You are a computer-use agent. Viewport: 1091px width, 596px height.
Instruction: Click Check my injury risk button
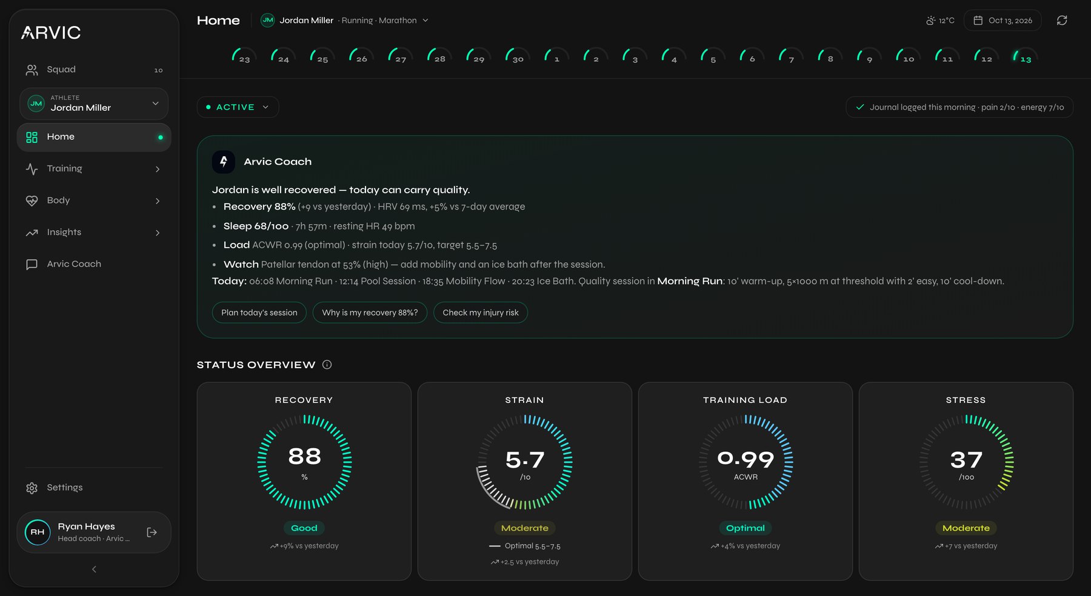(x=481, y=313)
